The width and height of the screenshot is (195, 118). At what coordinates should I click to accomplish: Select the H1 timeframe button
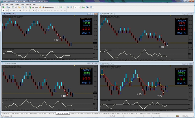click(51, 10)
